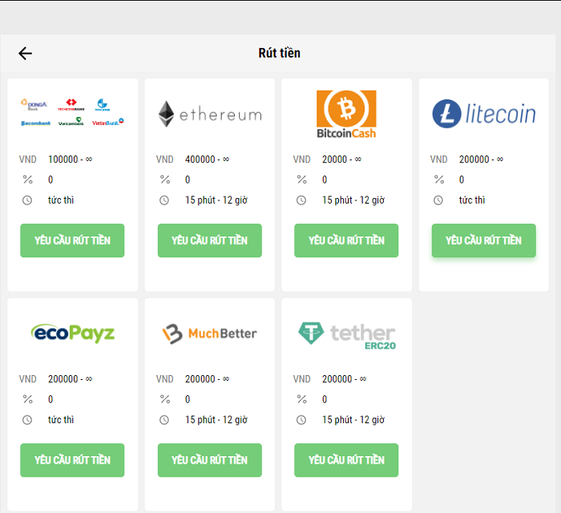
Task: Select the MuchBetter logo
Action: 210,333
